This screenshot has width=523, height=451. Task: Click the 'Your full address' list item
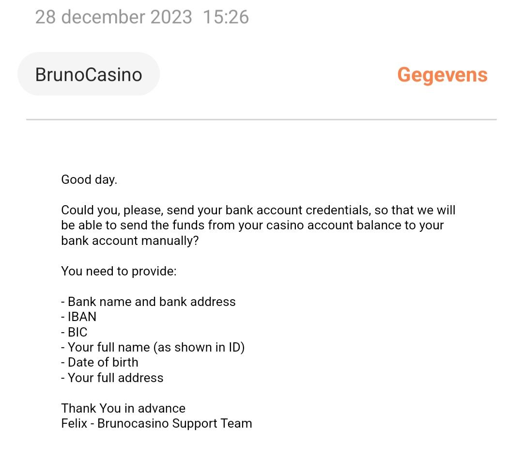pyautogui.click(x=112, y=378)
